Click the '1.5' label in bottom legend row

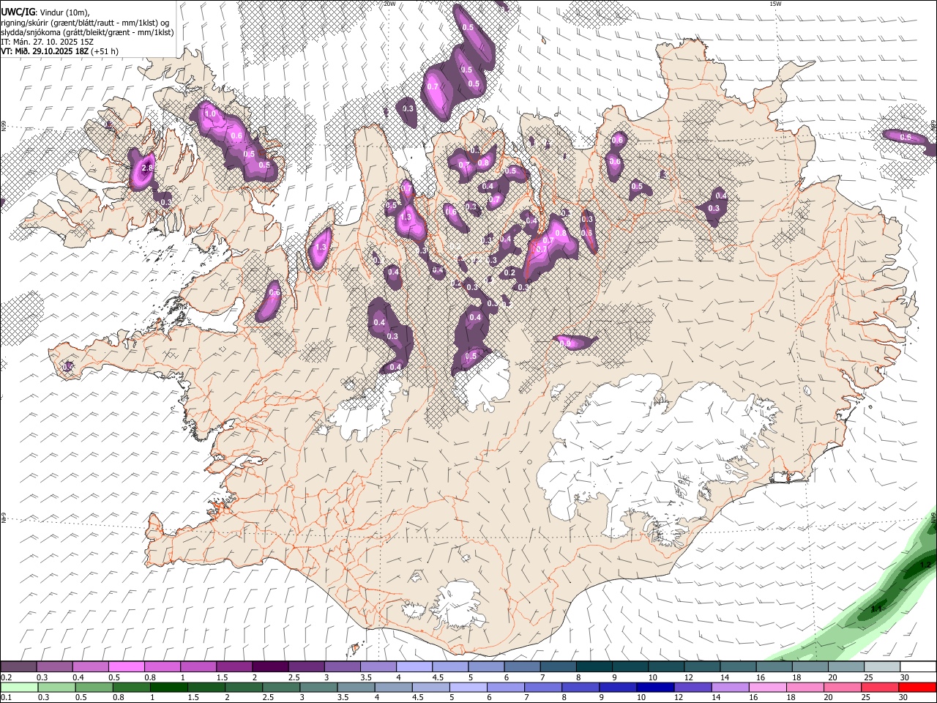[193, 697]
